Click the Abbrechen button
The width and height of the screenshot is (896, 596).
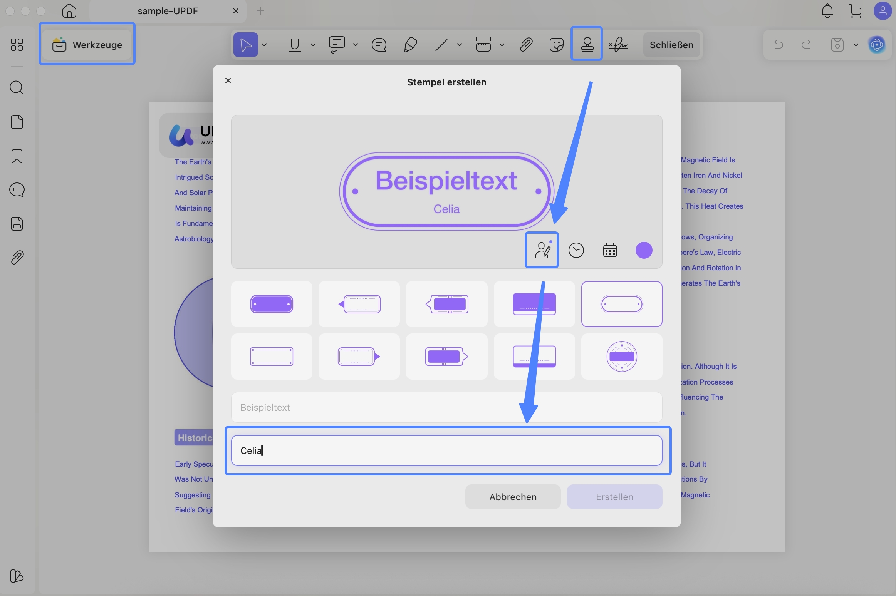(x=513, y=497)
